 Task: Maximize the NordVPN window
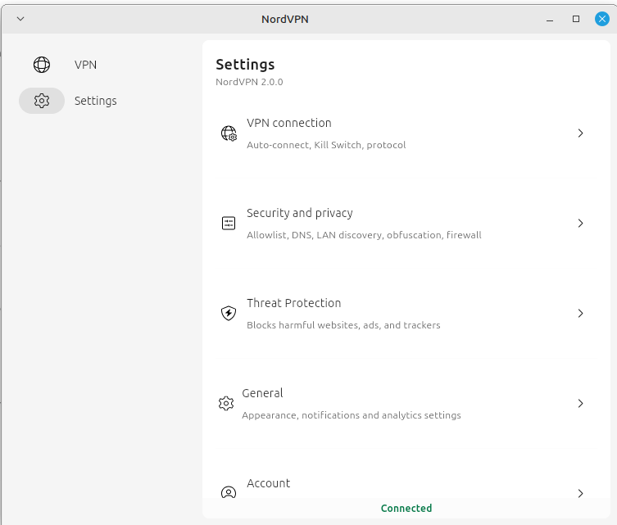[576, 19]
